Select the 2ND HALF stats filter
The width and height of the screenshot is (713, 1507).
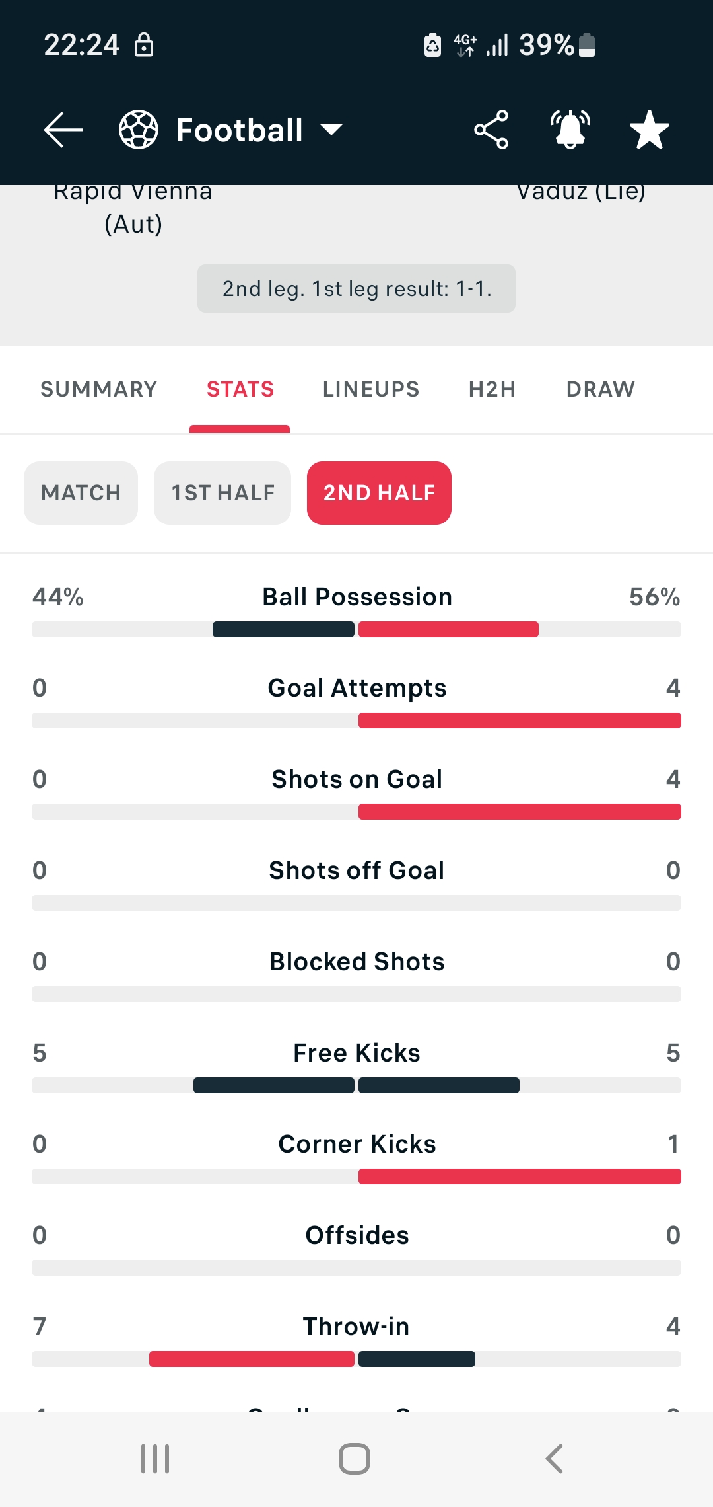(x=379, y=493)
